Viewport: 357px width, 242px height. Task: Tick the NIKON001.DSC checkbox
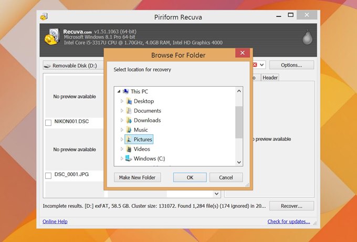tap(48, 123)
